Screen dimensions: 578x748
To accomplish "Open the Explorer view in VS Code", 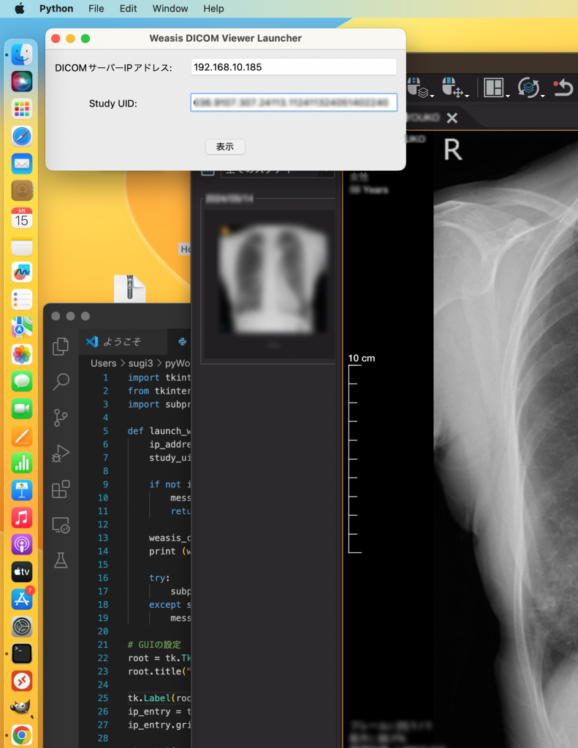I will pyautogui.click(x=61, y=346).
